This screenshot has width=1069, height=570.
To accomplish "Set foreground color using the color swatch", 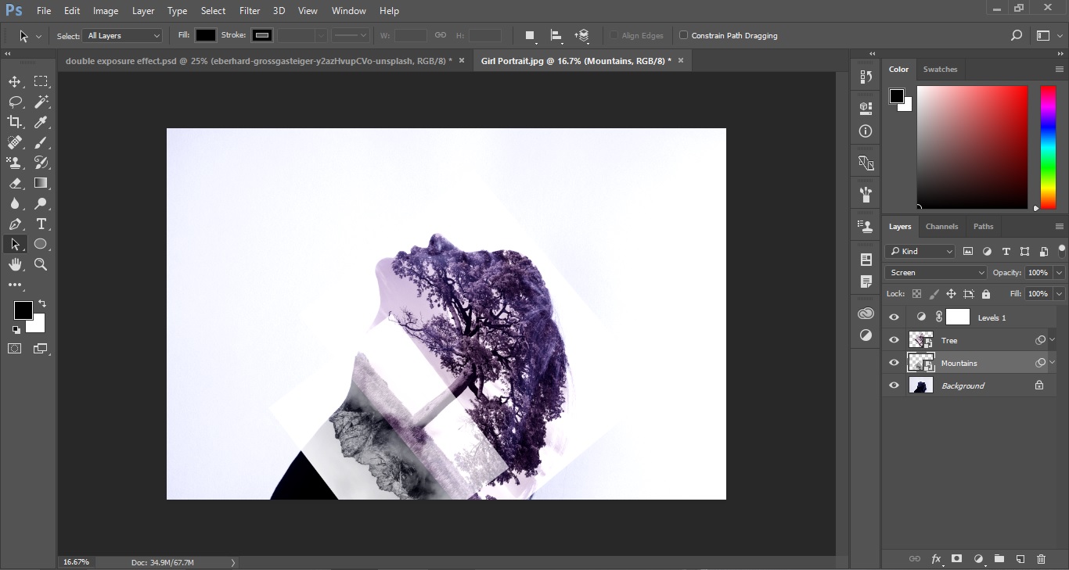I will click(22, 310).
